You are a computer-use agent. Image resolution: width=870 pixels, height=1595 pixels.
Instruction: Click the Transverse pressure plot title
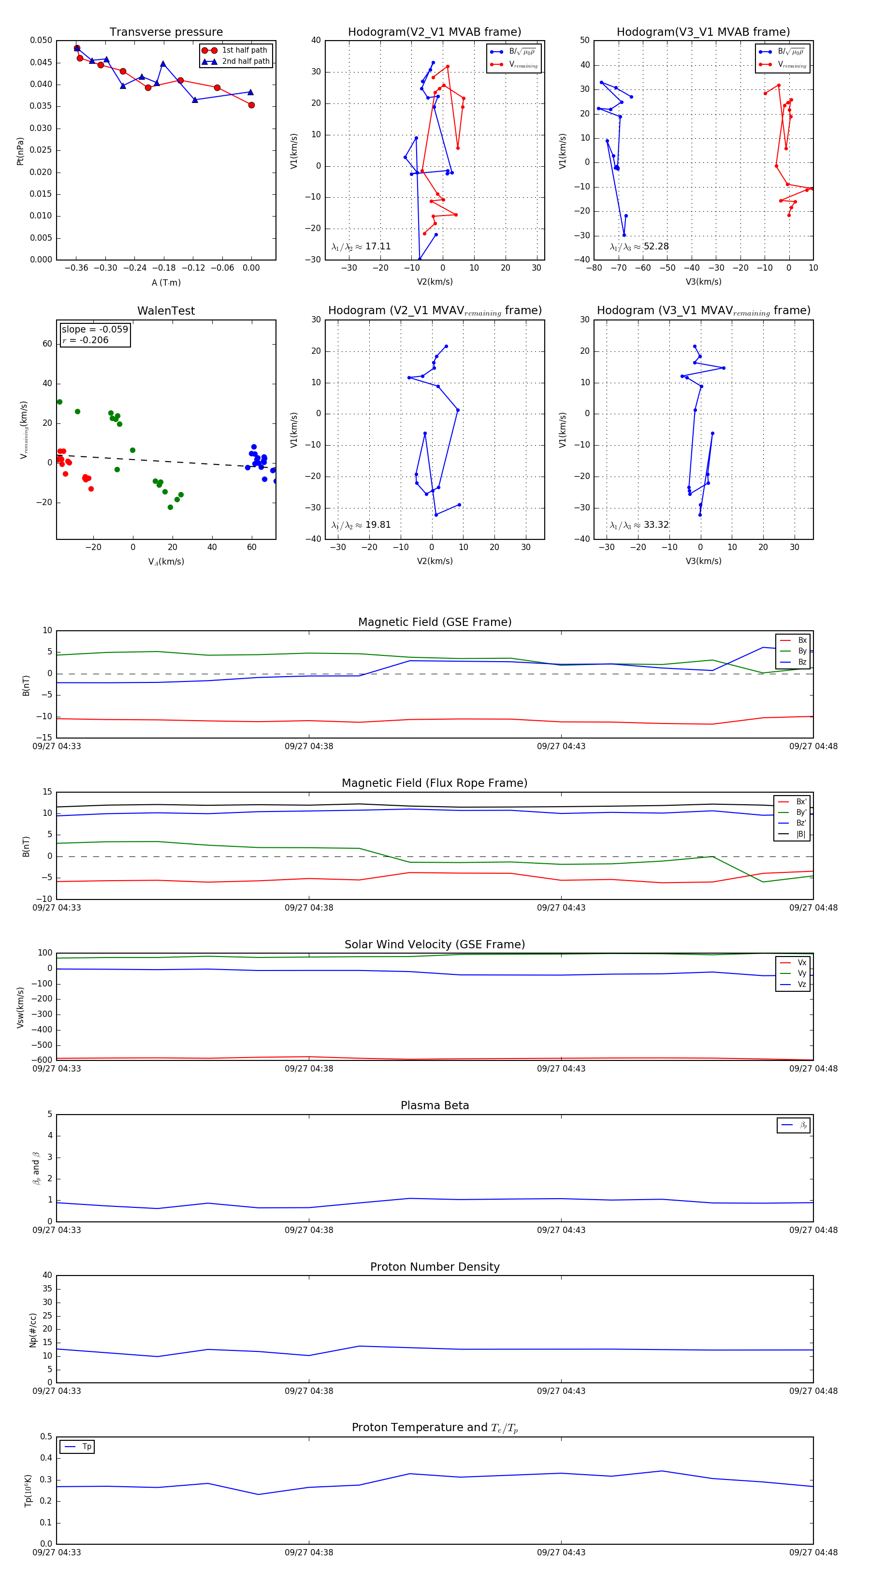pos(166,31)
